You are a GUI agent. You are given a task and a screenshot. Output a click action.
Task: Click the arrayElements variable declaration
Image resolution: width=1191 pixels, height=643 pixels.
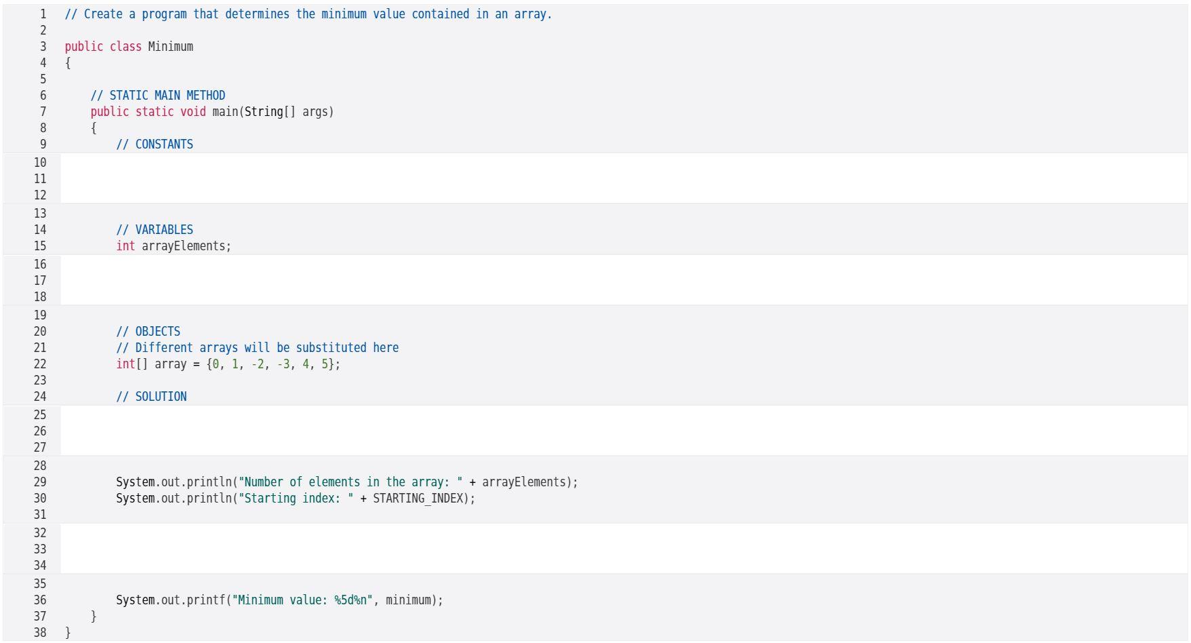[x=174, y=246]
